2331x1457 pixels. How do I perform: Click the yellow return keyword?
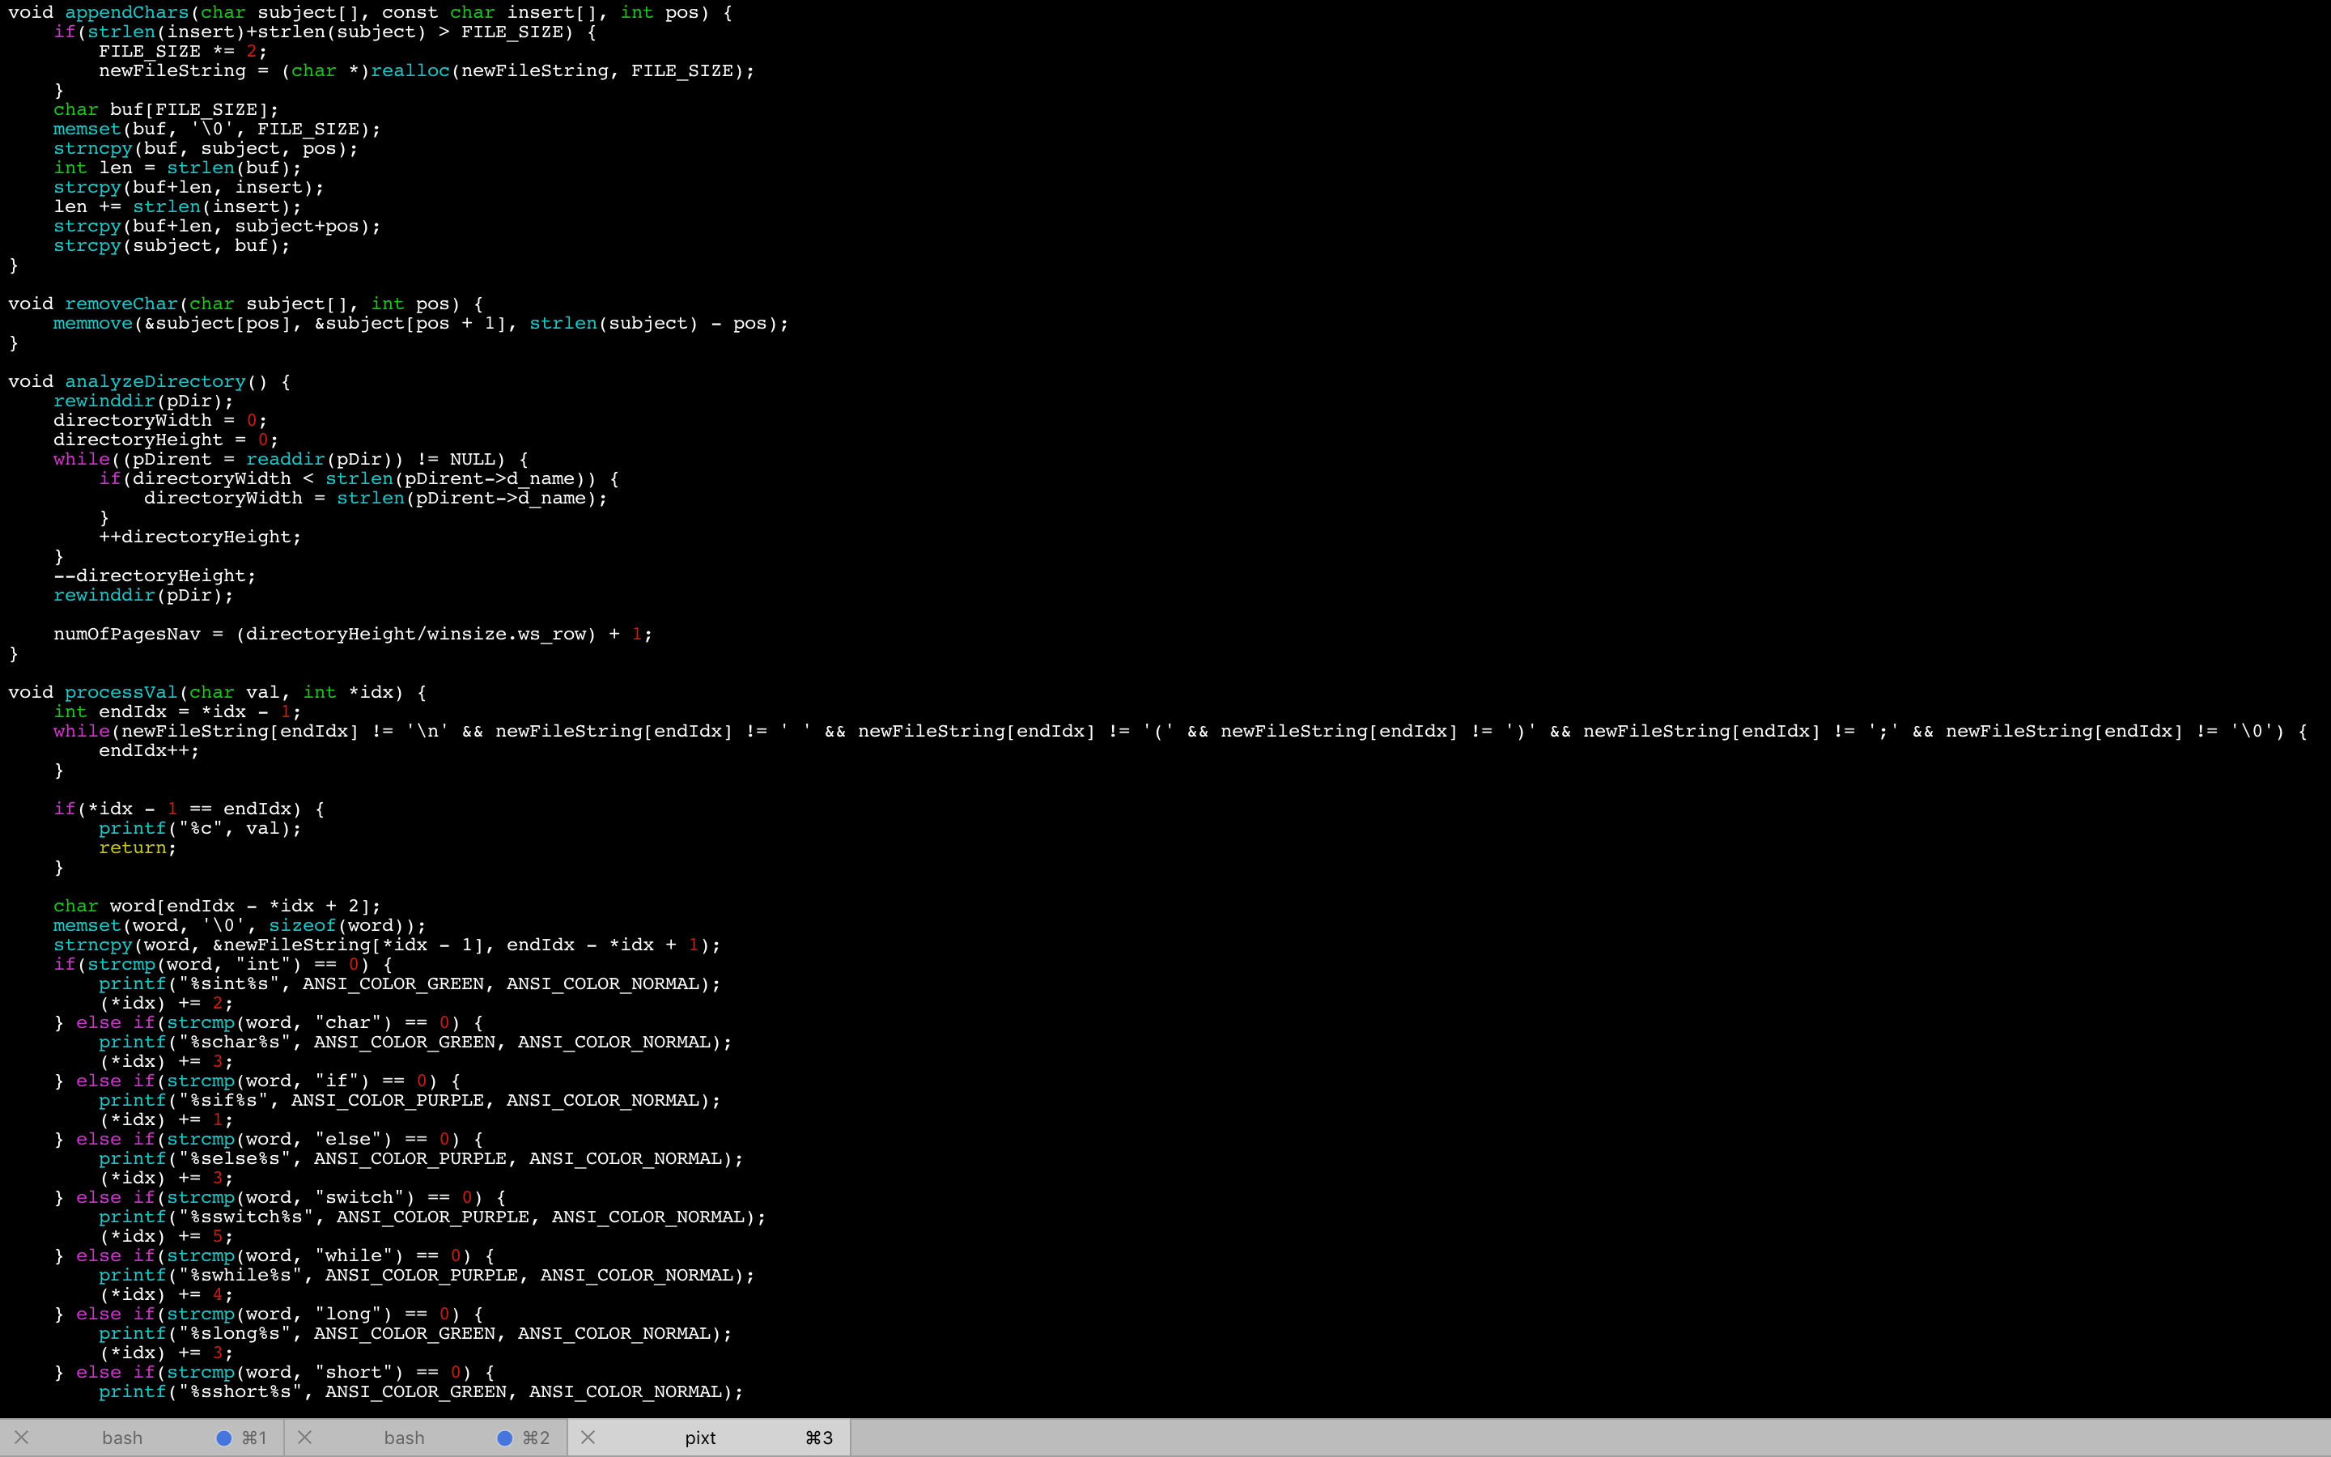[133, 848]
